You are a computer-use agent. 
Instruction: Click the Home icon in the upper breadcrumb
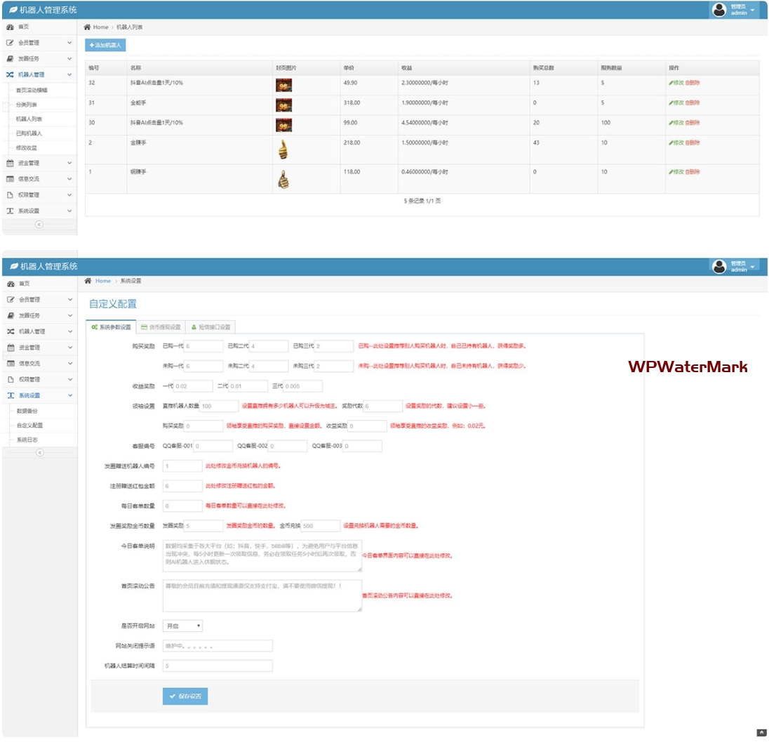point(87,27)
